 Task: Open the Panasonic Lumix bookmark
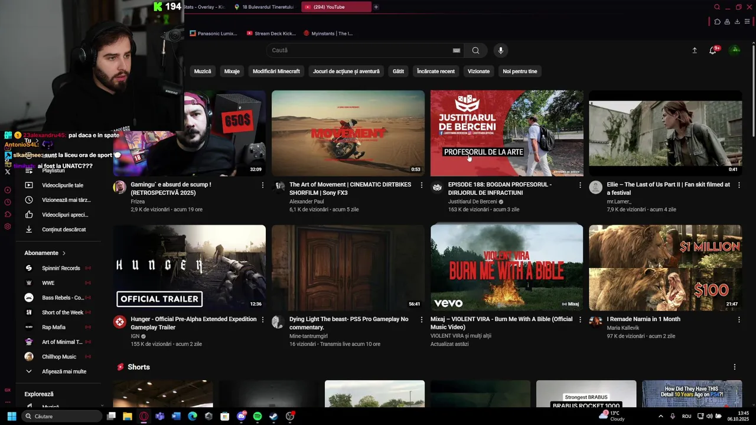coord(213,34)
